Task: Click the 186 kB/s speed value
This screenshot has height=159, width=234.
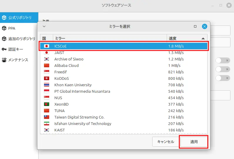Action: pyautogui.click(x=176, y=130)
